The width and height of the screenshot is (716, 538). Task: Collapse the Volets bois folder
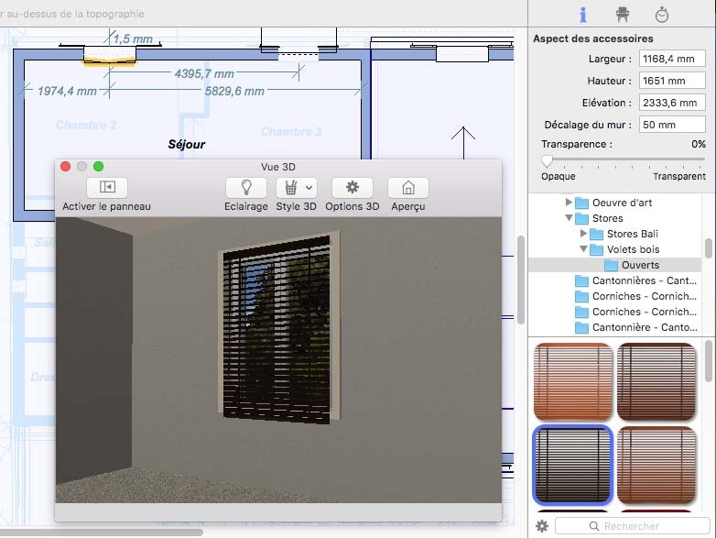(584, 249)
